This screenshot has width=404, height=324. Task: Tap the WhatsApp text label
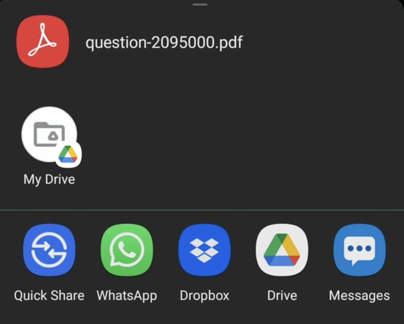127,295
